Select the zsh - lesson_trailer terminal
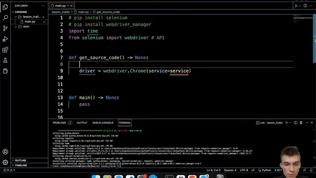The height and width of the screenshot is (178, 316). click(269, 123)
